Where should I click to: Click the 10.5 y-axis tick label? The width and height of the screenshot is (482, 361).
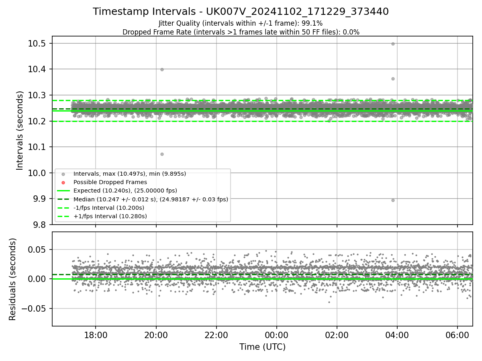[x=38, y=43]
